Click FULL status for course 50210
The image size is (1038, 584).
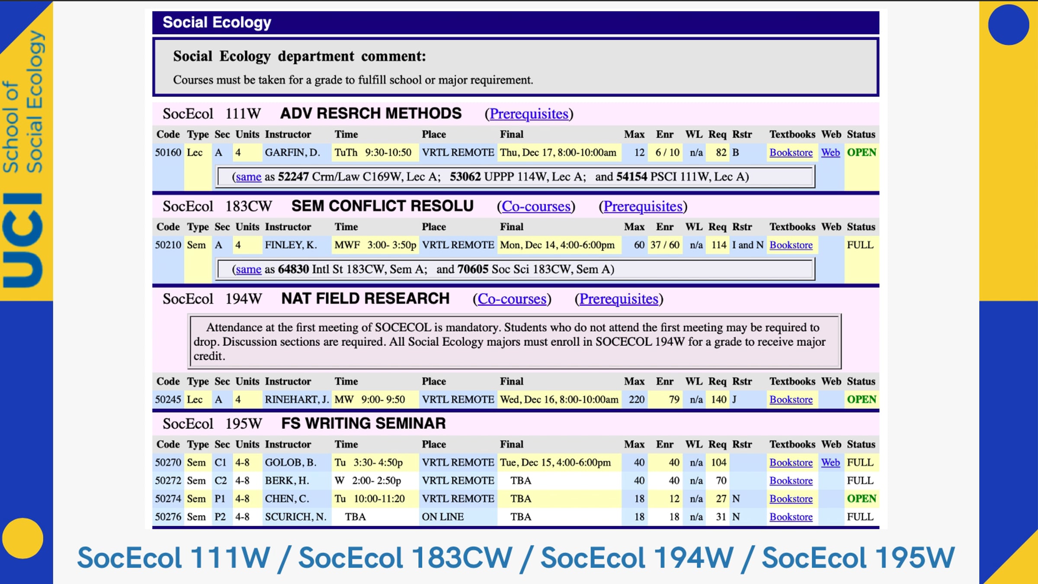[x=860, y=245]
